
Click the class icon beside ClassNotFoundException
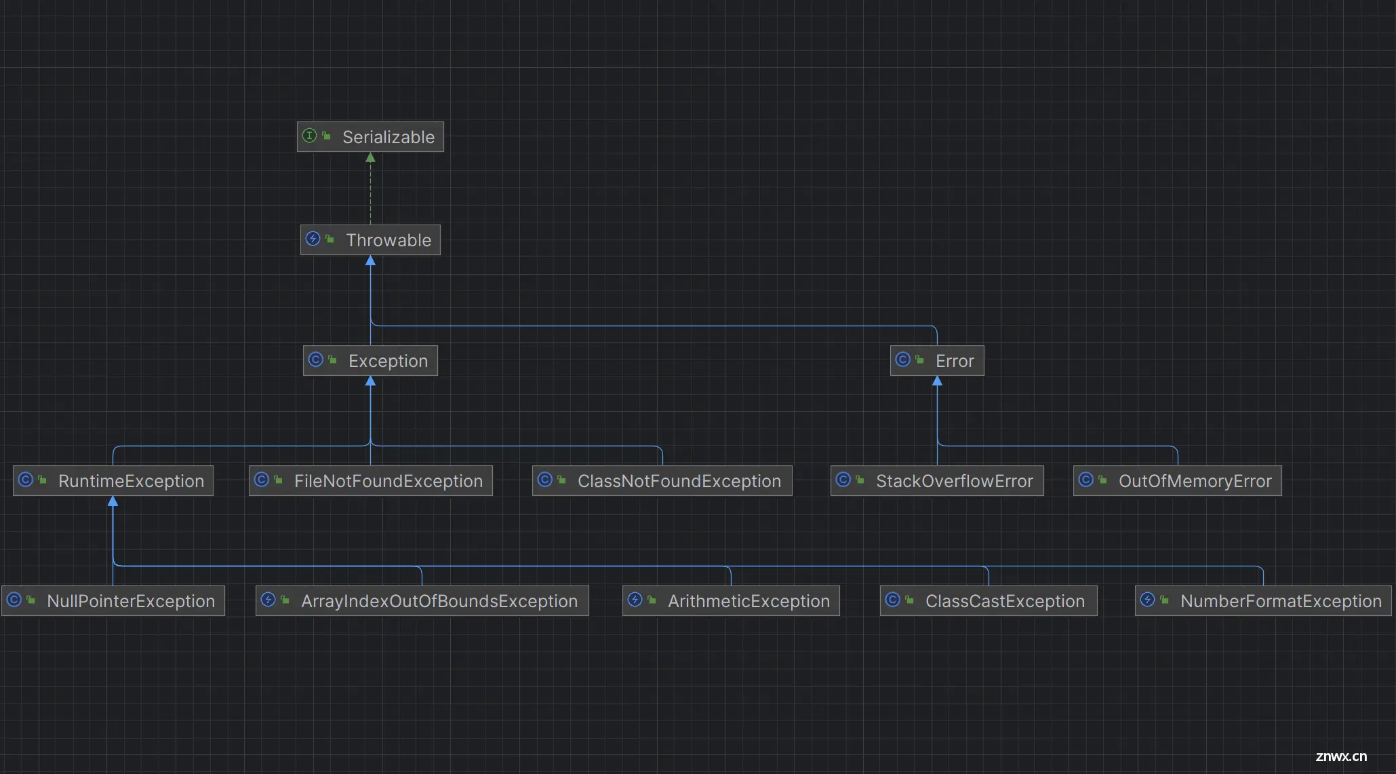(544, 480)
